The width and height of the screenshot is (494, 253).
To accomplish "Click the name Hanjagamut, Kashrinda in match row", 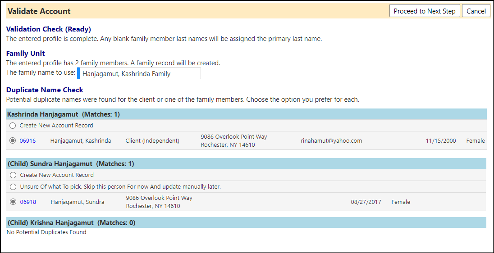I will (81, 141).
